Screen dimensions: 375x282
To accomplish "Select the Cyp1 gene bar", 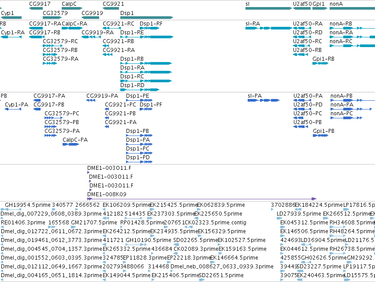I will point(11,18).
